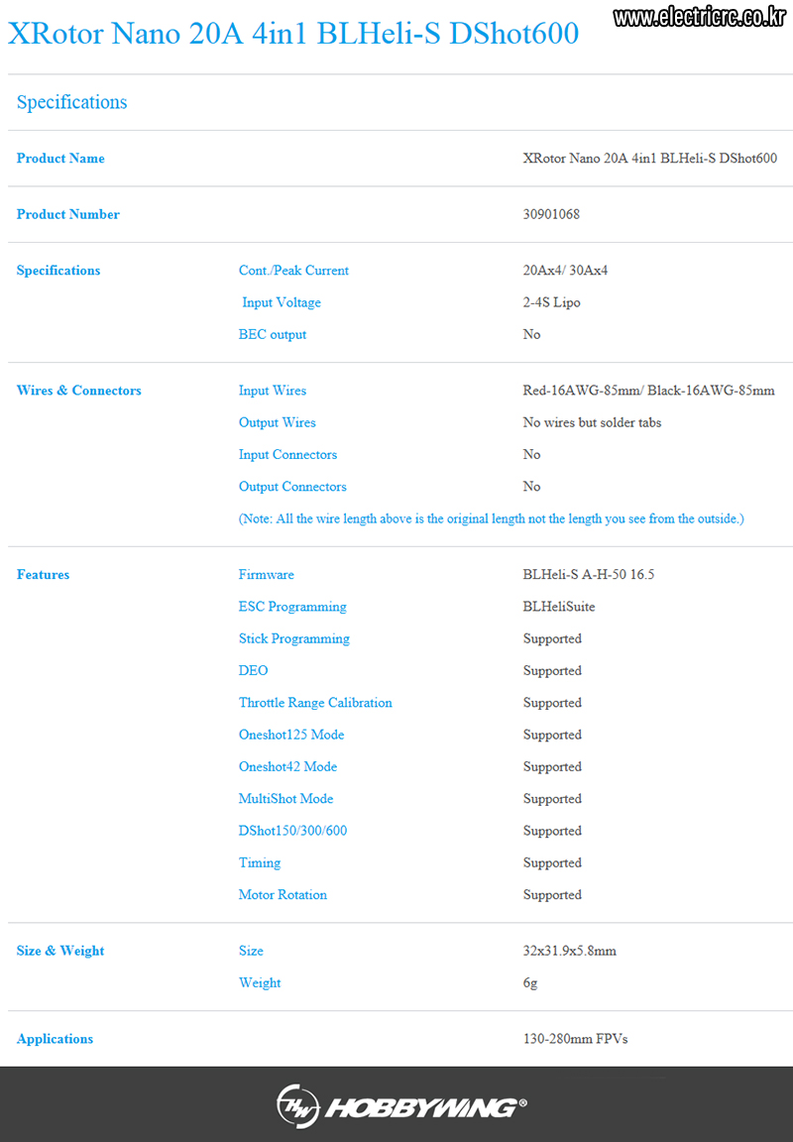Click the BEC output label
Viewport: 793px width, 1142px height.
coord(273,334)
